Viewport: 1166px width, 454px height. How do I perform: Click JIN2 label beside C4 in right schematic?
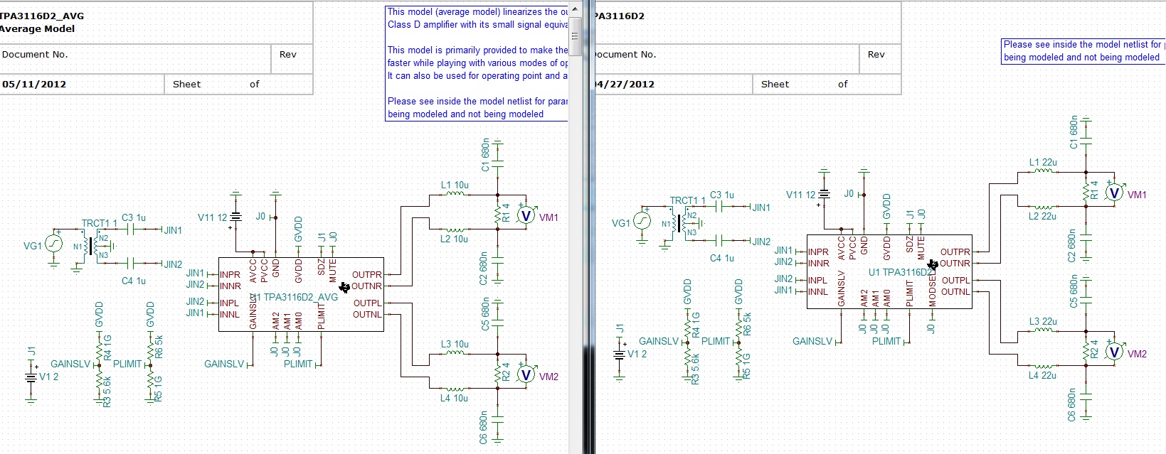point(761,242)
